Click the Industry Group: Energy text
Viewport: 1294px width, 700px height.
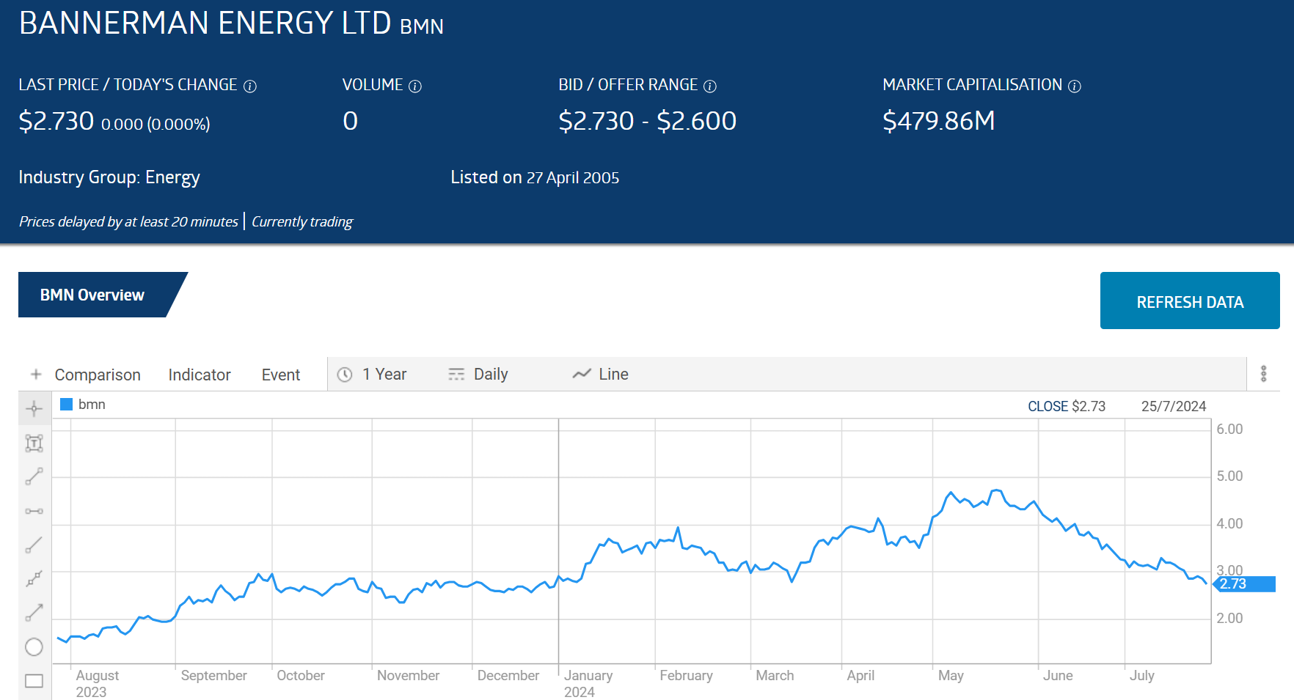[x=109, y=177]
